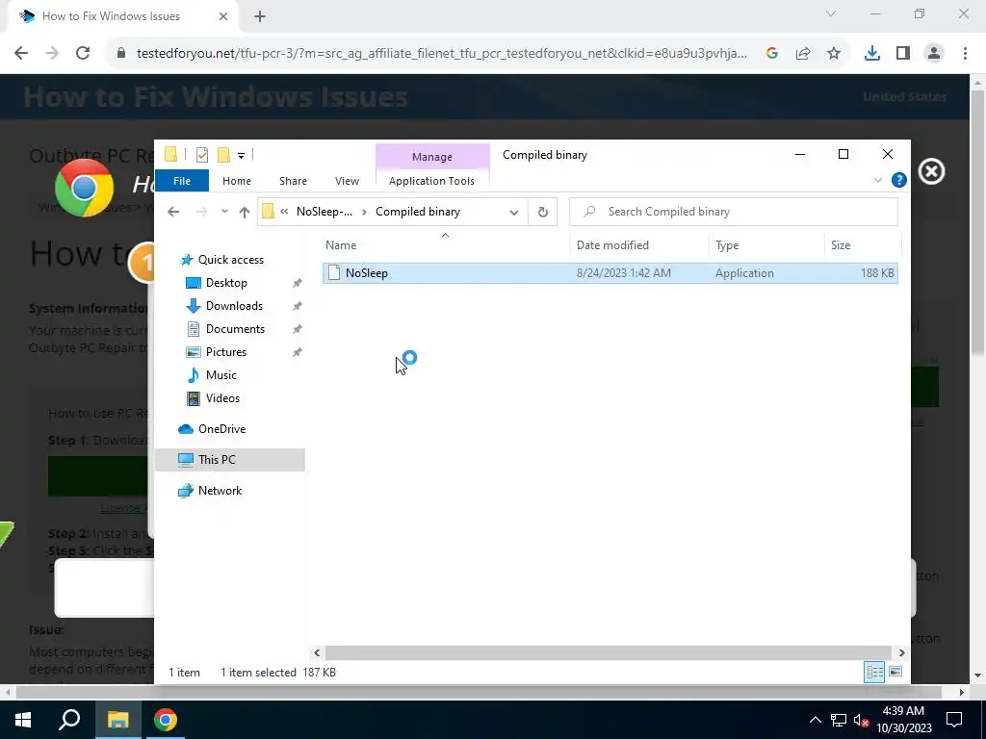This screenshot has height=739, width=986.
Task: Bookmark this page with star icon
Action: tap(834, 54)
